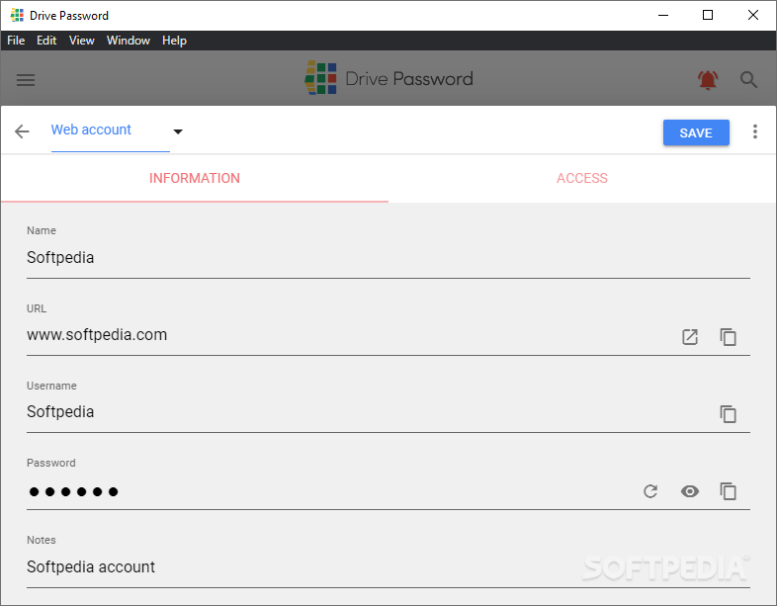Open the Edit menu

click(46, 41)
